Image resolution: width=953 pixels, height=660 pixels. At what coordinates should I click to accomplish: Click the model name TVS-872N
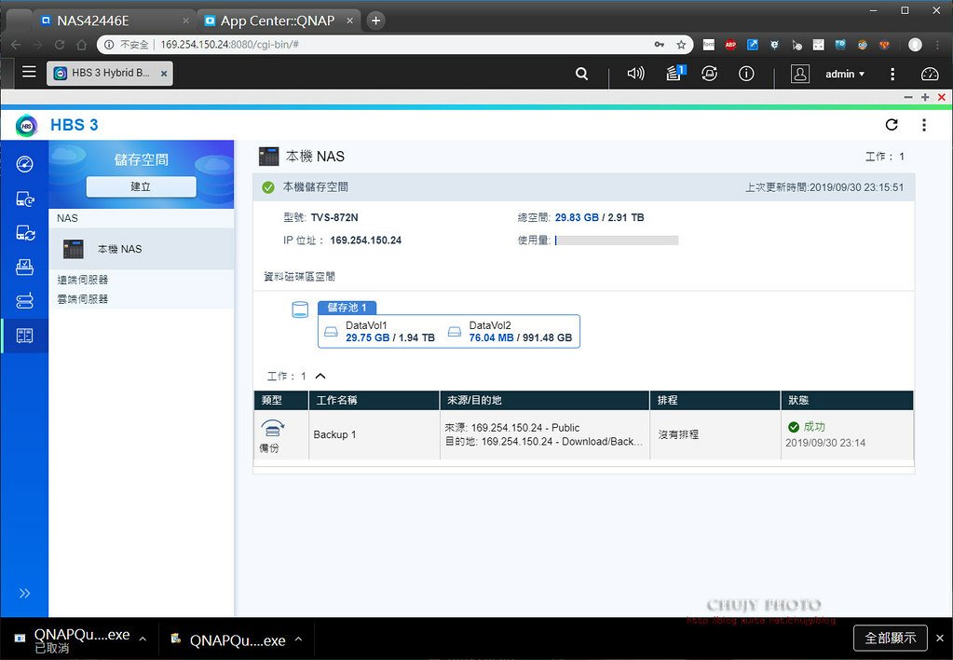point(334,217)
